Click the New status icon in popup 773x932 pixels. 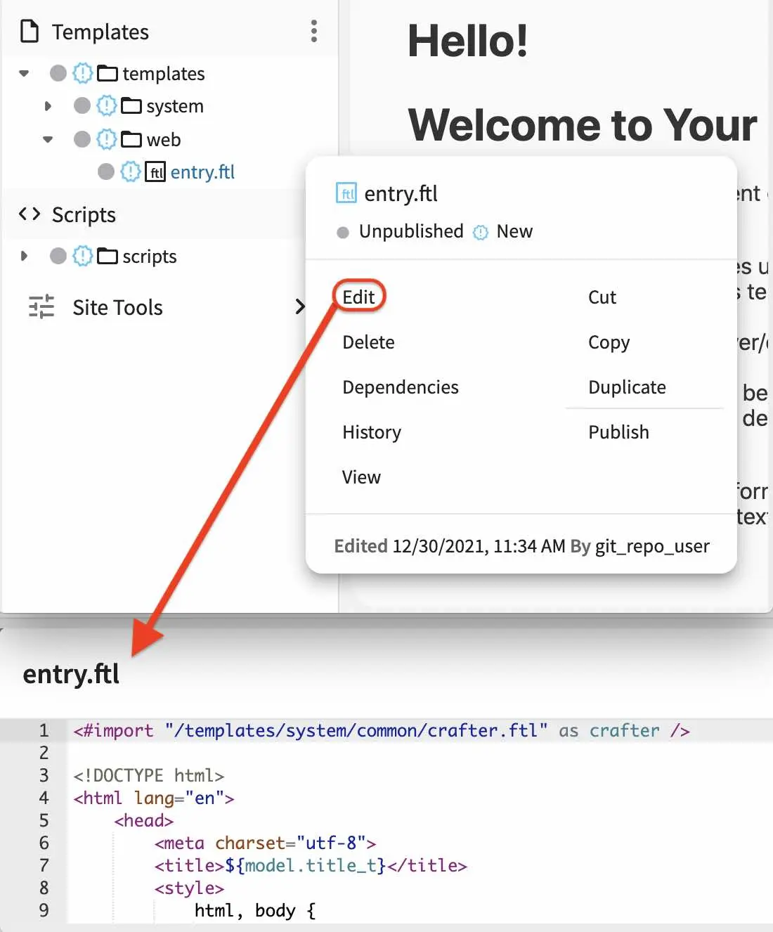click(x=481, y=232)
